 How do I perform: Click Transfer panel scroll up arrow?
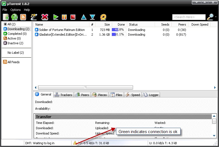[214, 116]
